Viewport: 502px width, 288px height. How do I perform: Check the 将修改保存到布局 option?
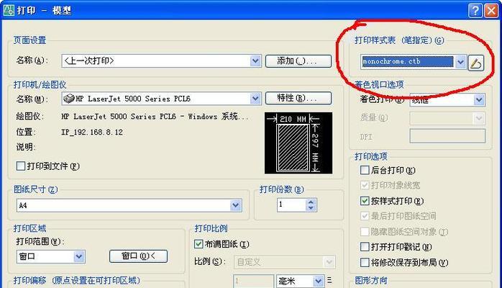pyautogui.click(x=365, y=262)
